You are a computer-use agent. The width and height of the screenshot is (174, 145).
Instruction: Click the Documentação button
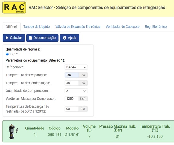tap(42, 38)
